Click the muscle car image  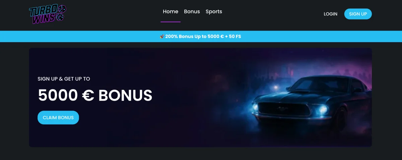point(312,104)
